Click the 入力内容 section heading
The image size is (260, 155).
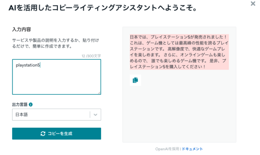coord(22,29)
